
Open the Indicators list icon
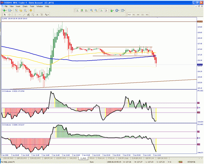click(111, 10)
